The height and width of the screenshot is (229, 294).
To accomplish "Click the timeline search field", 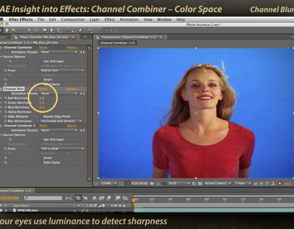I will (x=43, y=198).
